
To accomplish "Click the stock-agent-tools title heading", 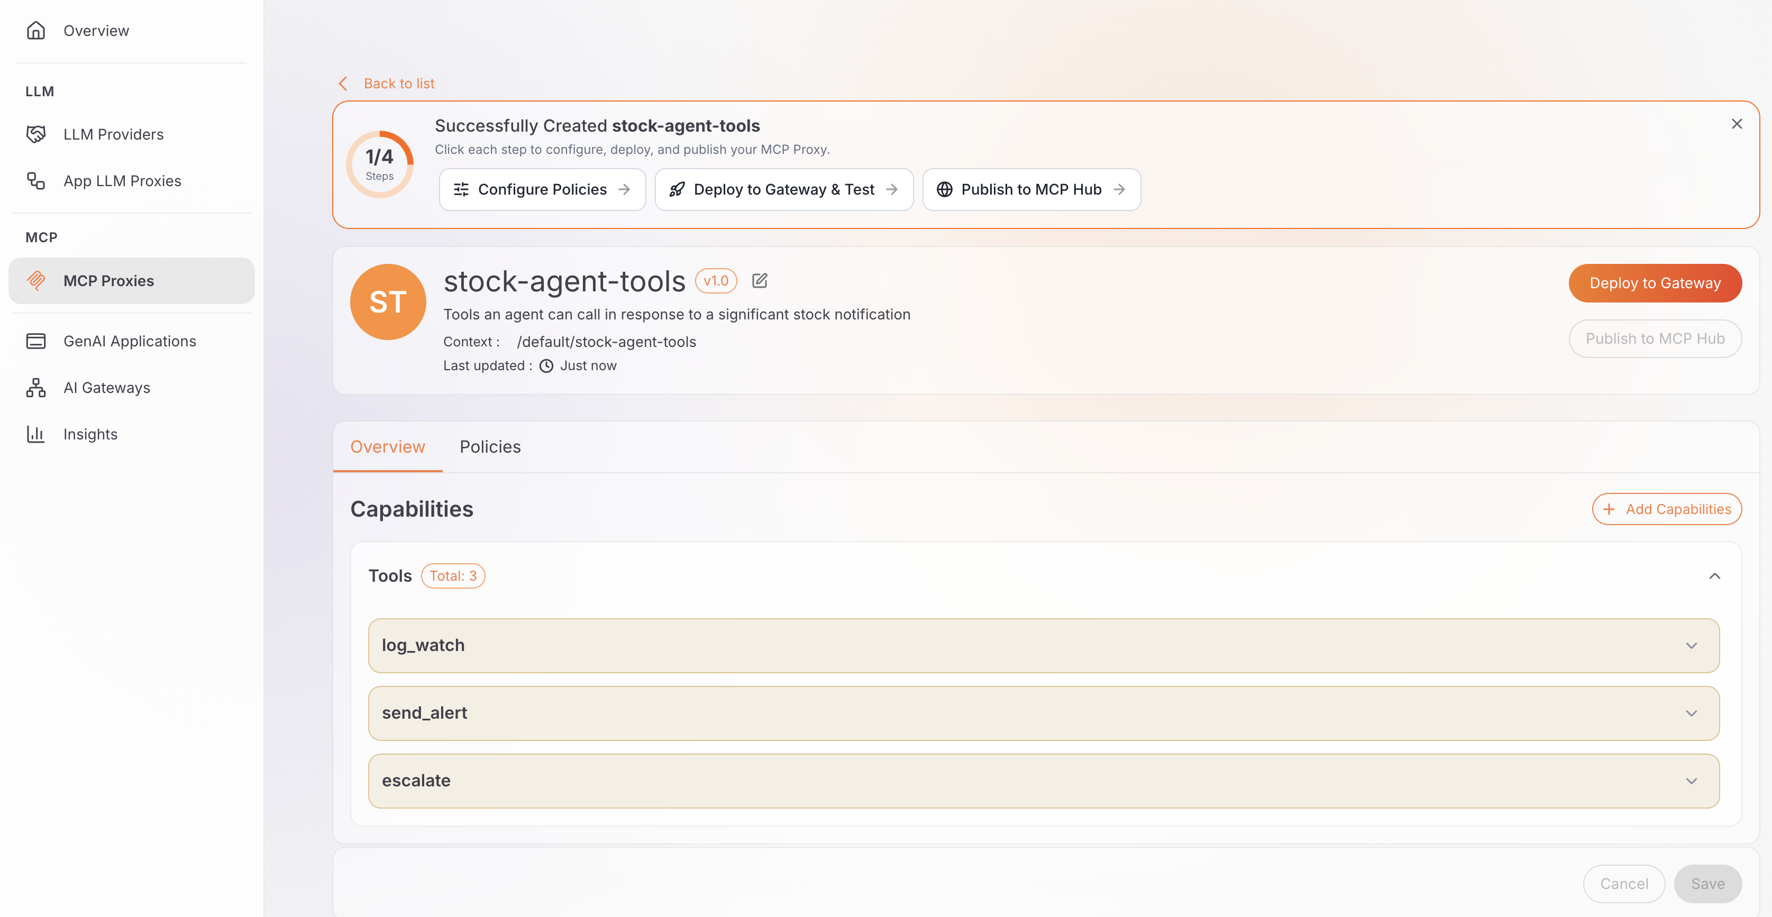I will pos(564,281).
